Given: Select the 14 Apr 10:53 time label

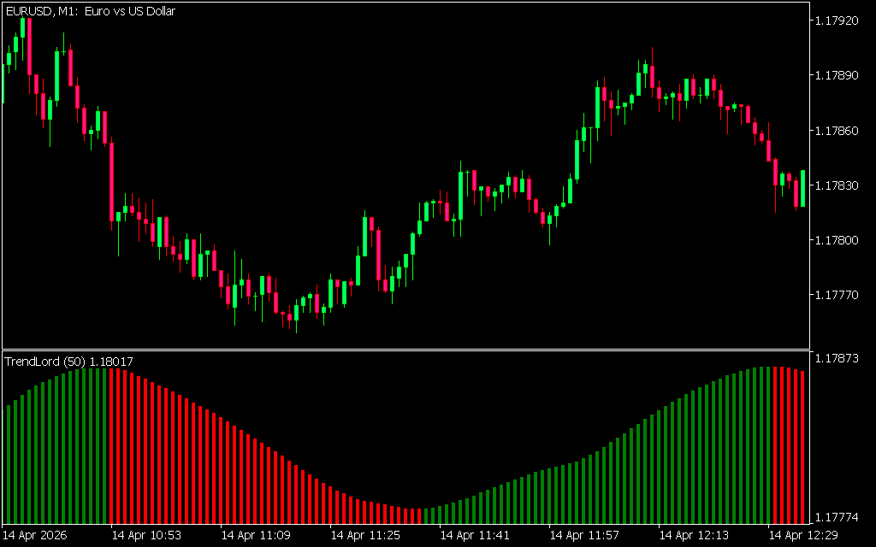Looking at the screenshot, I should [x=146, y=535].
